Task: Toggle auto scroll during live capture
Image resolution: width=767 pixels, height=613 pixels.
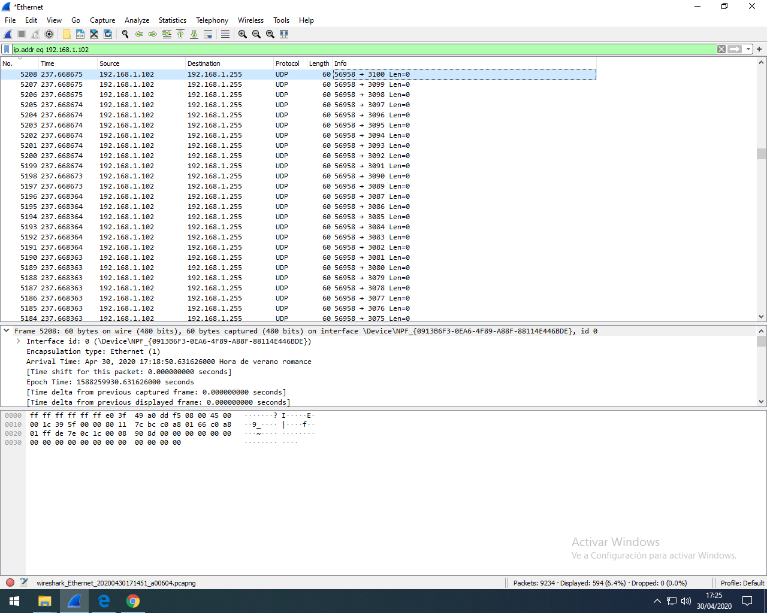Action: tap(208, 34)
